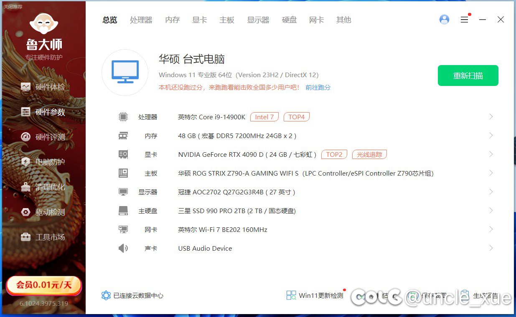Follow the 前往跑分 link

pyautogui.click(x=318, y=88)
